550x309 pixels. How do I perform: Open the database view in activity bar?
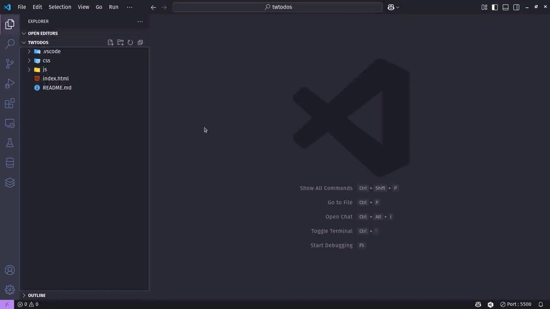tap(10, 163)
